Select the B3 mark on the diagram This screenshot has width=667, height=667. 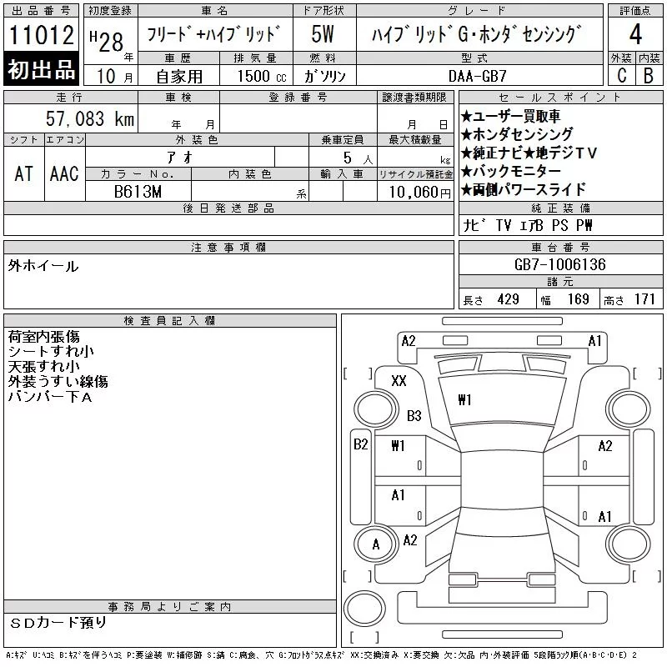point(414,415)
